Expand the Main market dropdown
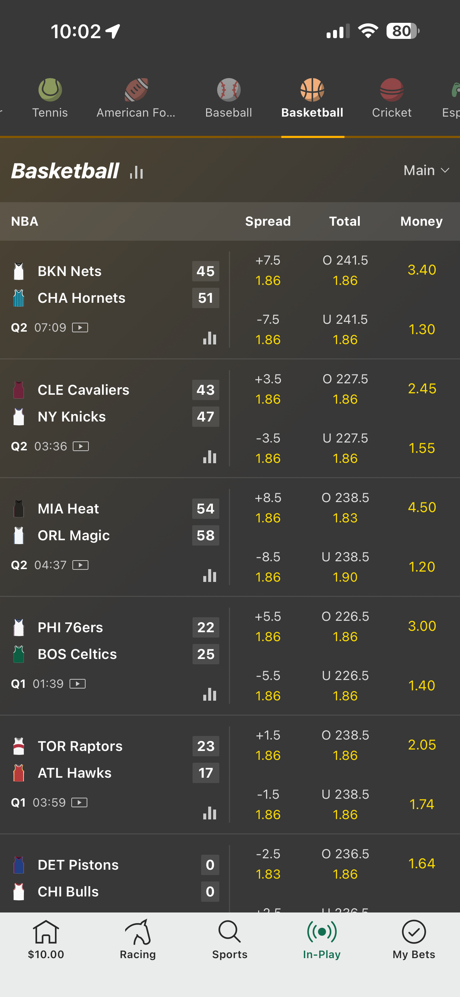This screenshot has width=460, height=997. [x=426, y=170]
